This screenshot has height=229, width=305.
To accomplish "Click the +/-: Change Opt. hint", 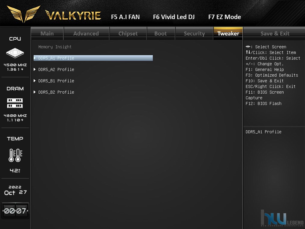I will pos(264,64).
